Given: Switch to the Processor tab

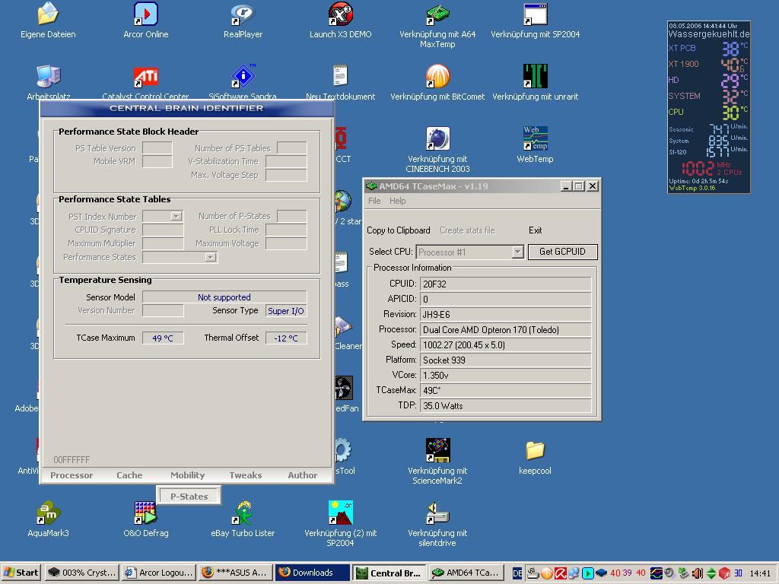Looking at the screenshot, I should (72, 475).
